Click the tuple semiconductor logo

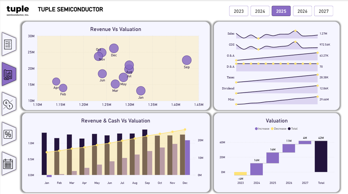point(18,11)
